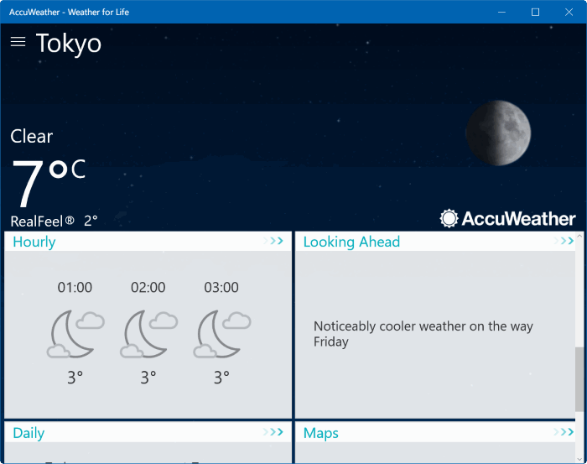Click the 7°C current temperature
This screenshot has width=587, height=464.
point(49,183)
